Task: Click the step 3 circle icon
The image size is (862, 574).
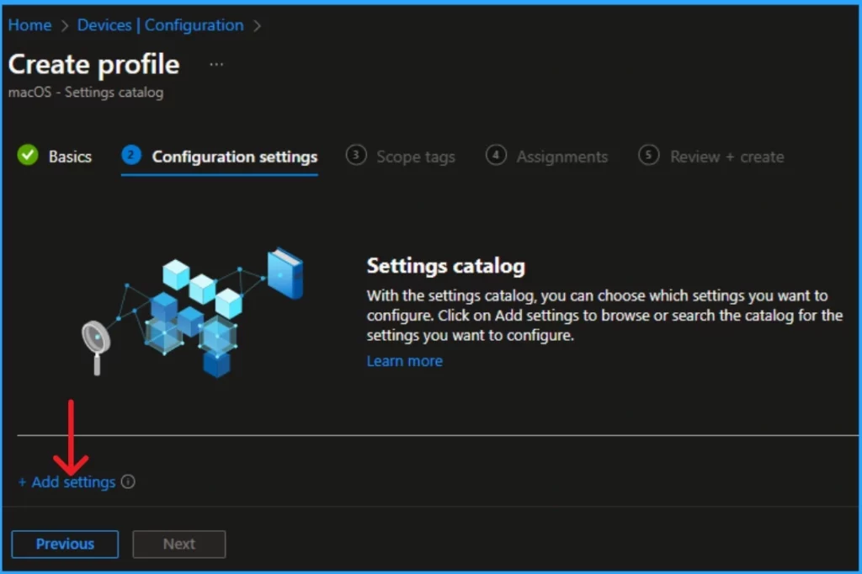Action: (x=356, y=155)
